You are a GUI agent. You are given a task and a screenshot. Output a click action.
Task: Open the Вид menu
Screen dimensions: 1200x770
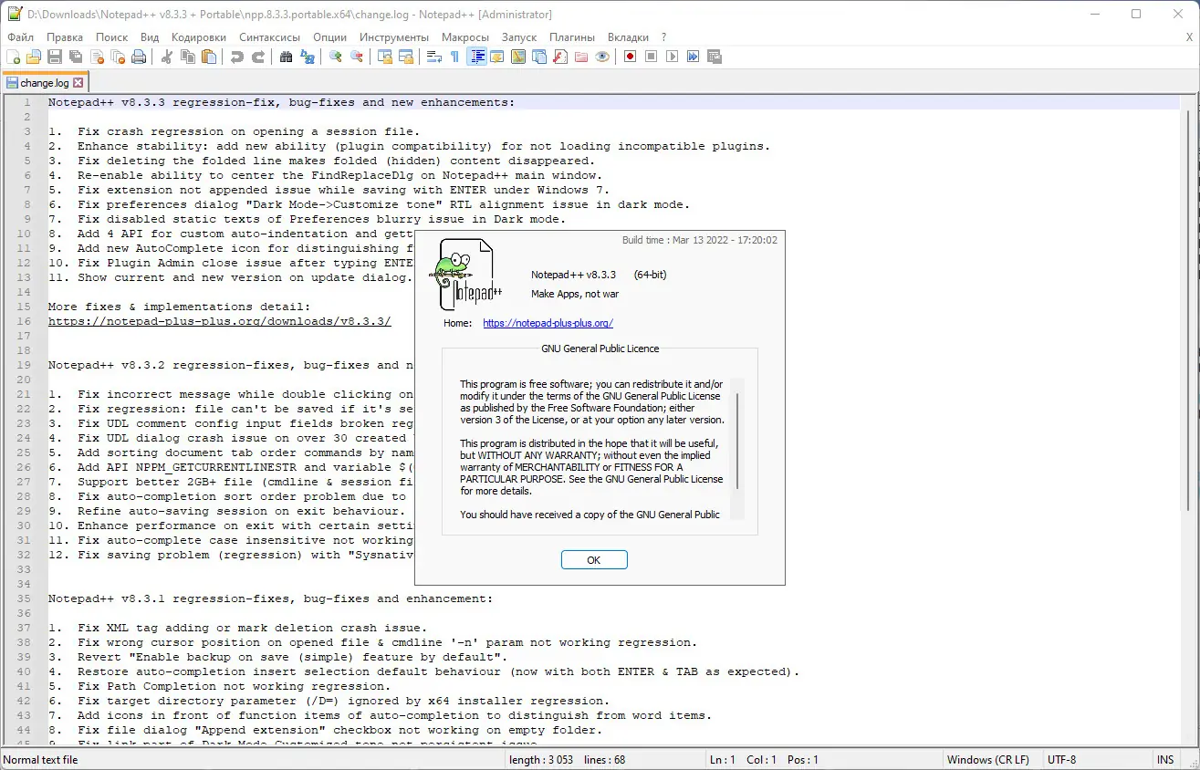tap(150, 37)
